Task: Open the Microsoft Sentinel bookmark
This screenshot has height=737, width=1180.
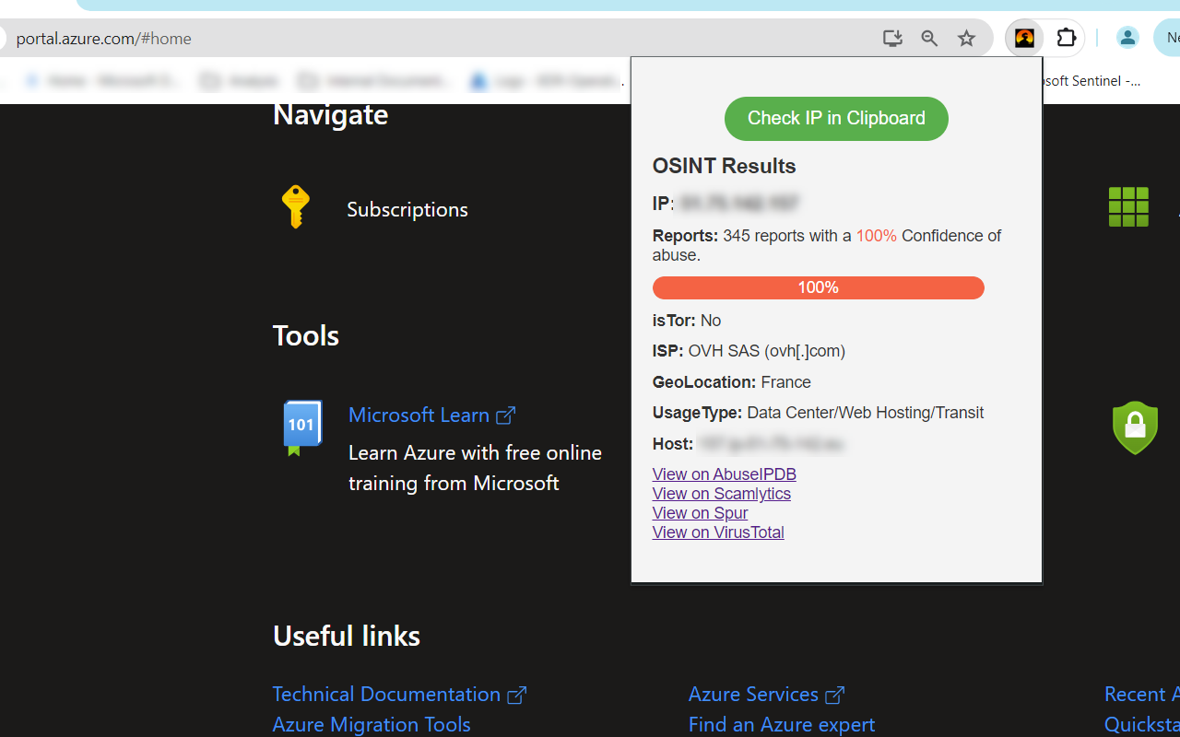Action: click(x=1092, y=81)
